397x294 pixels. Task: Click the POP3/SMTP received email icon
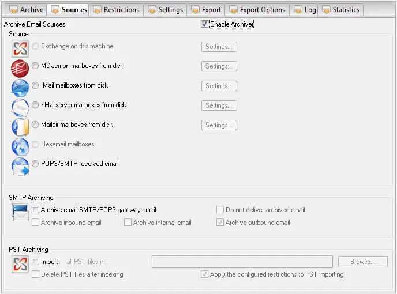(x=20, y=166)
